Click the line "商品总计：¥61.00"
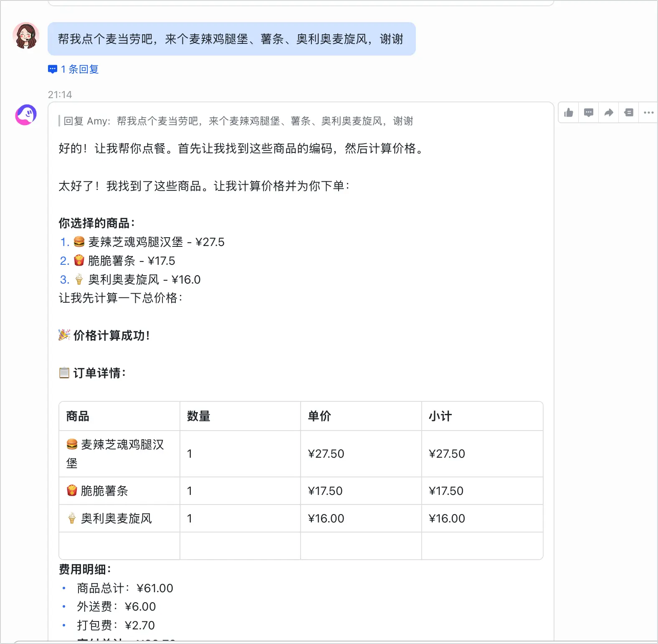 (x=125, y=588)
